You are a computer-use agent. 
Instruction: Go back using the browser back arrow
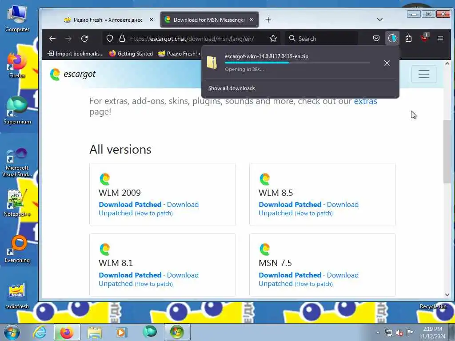click(52, 39)
